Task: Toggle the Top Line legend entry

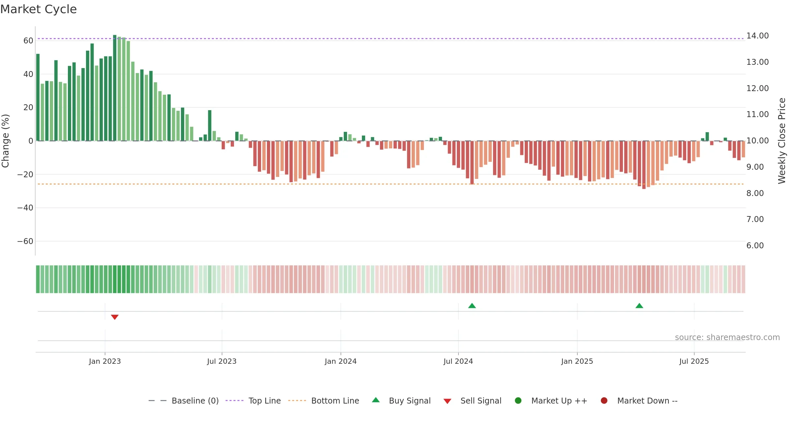Action: click(x=253, y=401)
